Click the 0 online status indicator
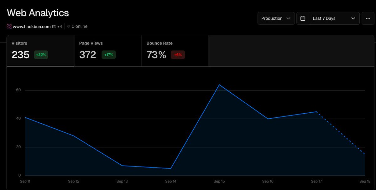Screen dimensions: 376x190 tap(77, 27)
